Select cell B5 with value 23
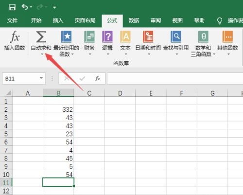This screenshot has width=243, height=195. click(58, 134)
